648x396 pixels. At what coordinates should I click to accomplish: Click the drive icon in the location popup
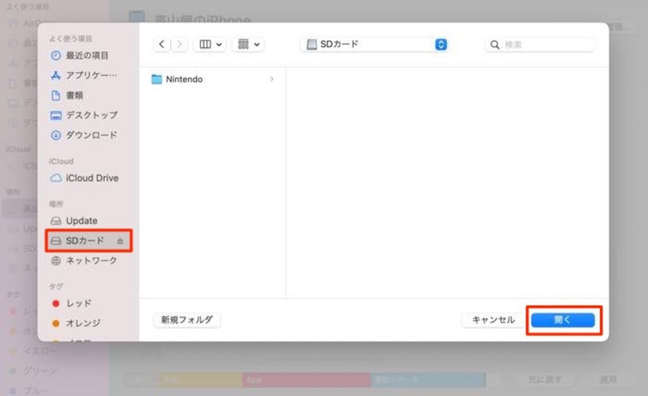pyautogui.click(x=312, y=44)
